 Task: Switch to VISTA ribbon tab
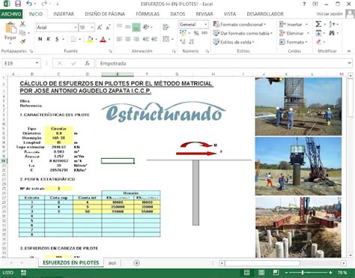(x=230, y=14)
